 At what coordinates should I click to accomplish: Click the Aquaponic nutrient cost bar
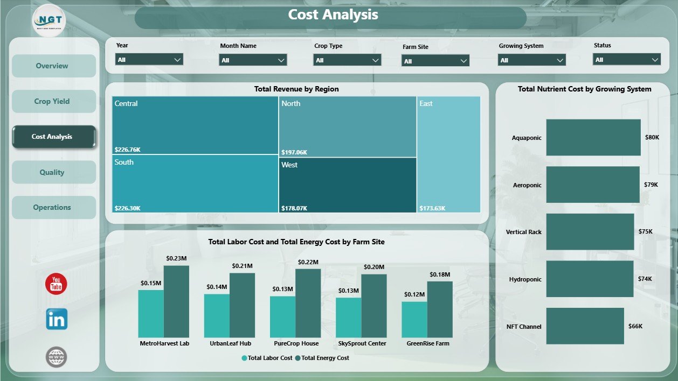(593, 138)
